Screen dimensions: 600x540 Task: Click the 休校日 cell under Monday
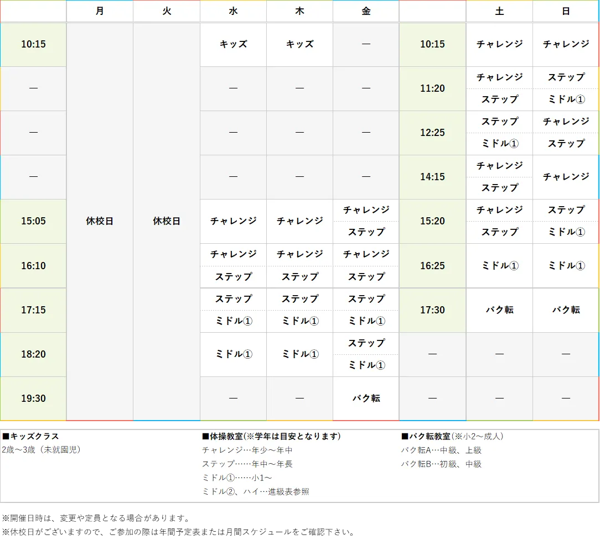click(x=100, y=221)
